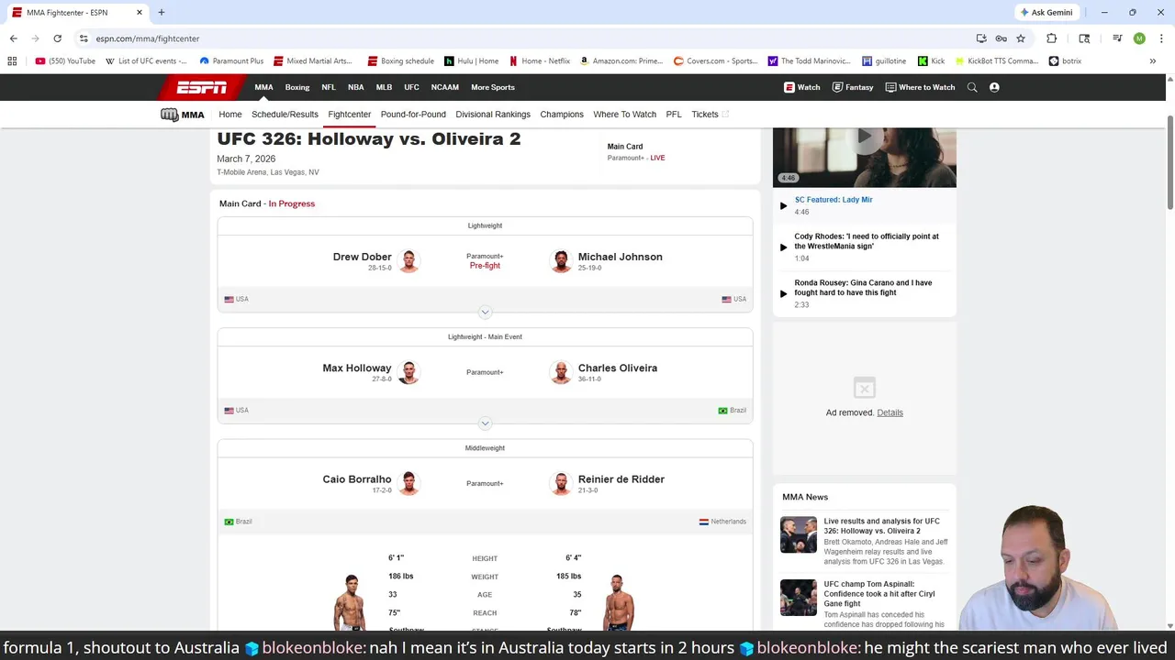Open a new browser tab
This screenshot has width=1175, height=660.
pos(161,12)
